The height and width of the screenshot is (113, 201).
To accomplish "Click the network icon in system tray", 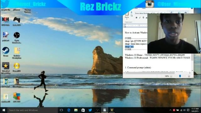I will coord(181,110).
